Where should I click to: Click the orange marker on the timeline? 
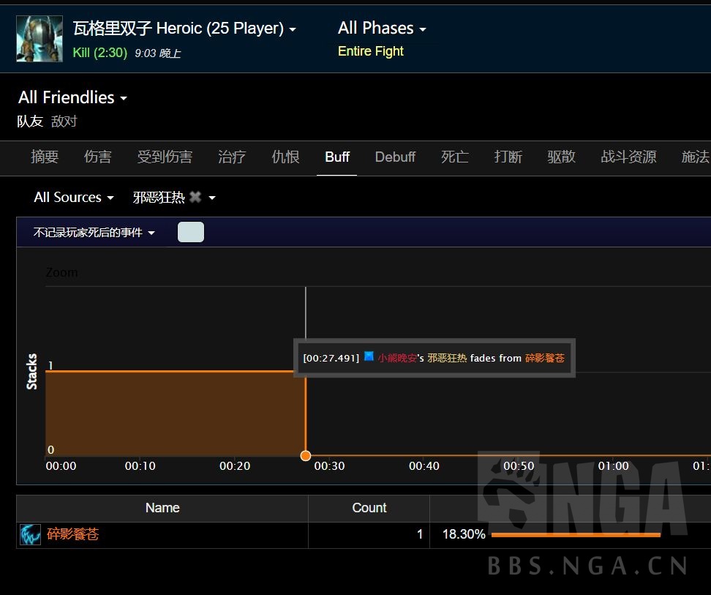pos(305,455)
